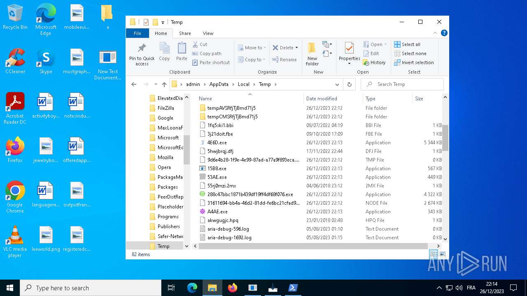Image resolution: width=527 pixels, height=296 pixels.
Task: Select leeworld.png on desktop
Action: coord(46,239)
